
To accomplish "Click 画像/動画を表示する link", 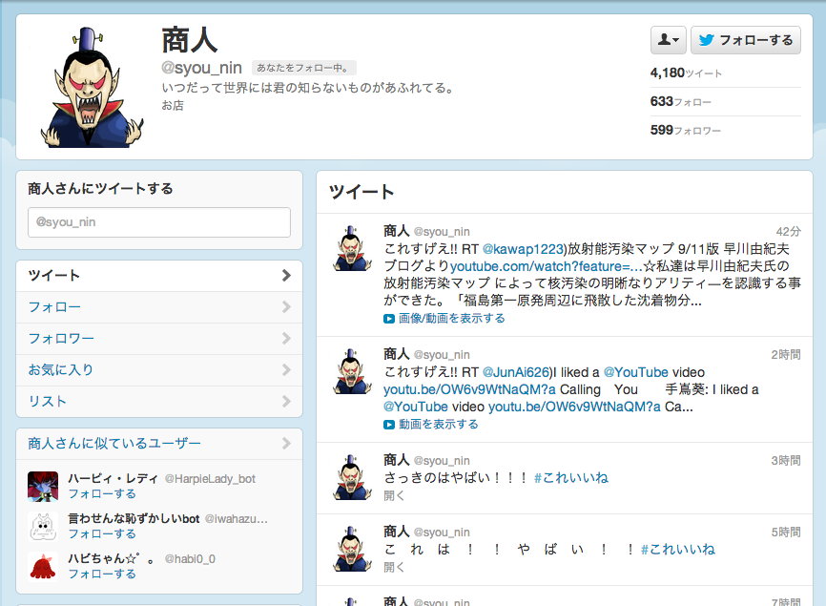I will point(451,319).
